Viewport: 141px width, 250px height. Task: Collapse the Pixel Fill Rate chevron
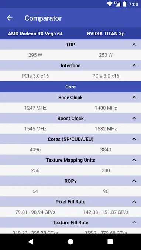click(134, 202)
